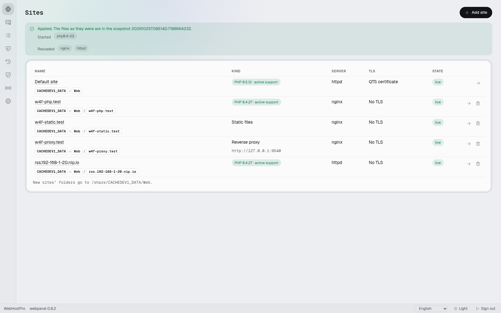Screen dimensions: 501x313
Task: Click the httpd reloaded badge
Action: coord(81,48)
